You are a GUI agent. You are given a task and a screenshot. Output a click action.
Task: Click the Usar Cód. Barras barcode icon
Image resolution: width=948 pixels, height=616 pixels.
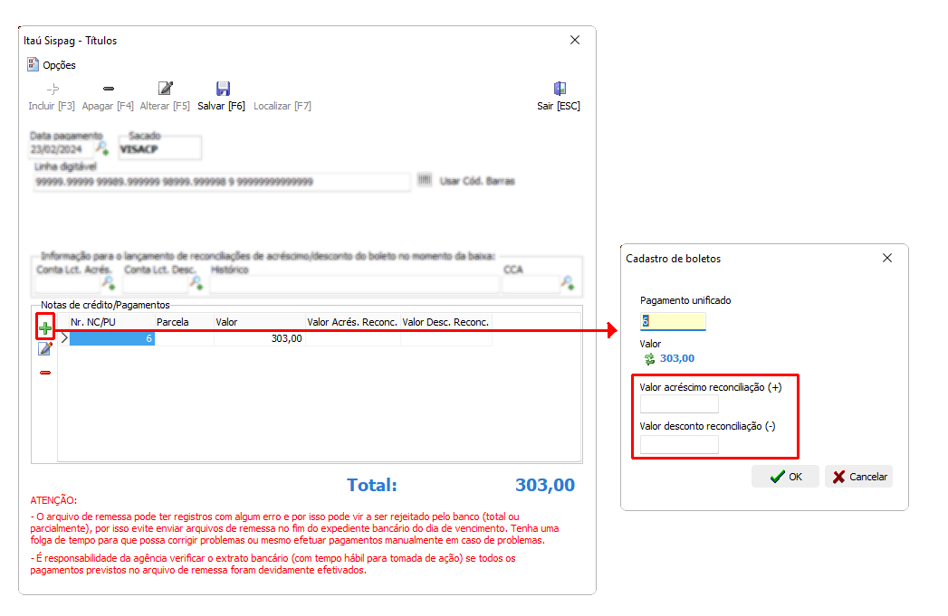[x=425, y=180]
